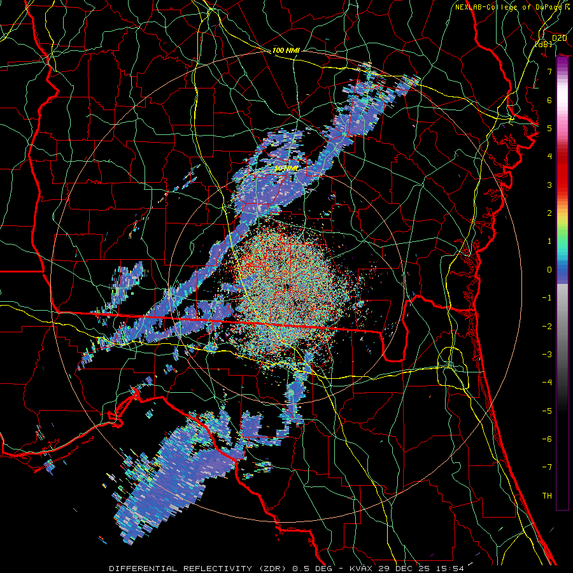
Task: Click the TH label on the scale
Action: click(x=547, y=496)
